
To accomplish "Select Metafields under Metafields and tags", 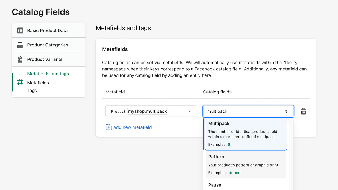I will 38,83.
